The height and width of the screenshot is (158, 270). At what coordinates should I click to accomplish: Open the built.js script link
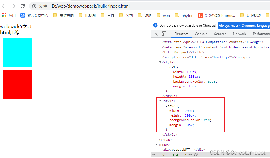221,57
